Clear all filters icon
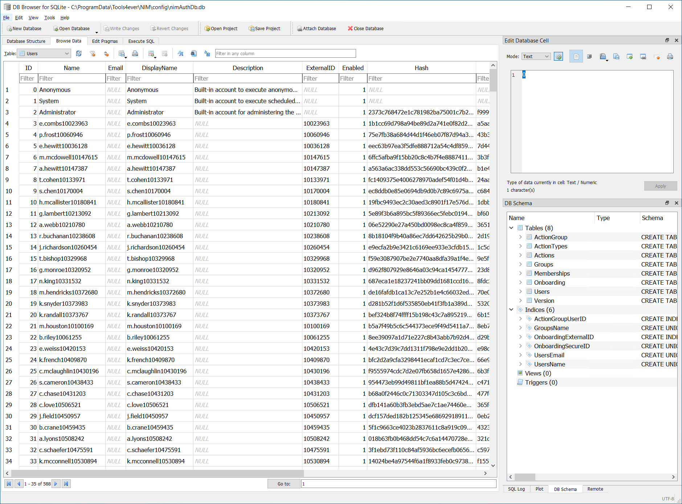682x504 pixels. pos(93,54)
